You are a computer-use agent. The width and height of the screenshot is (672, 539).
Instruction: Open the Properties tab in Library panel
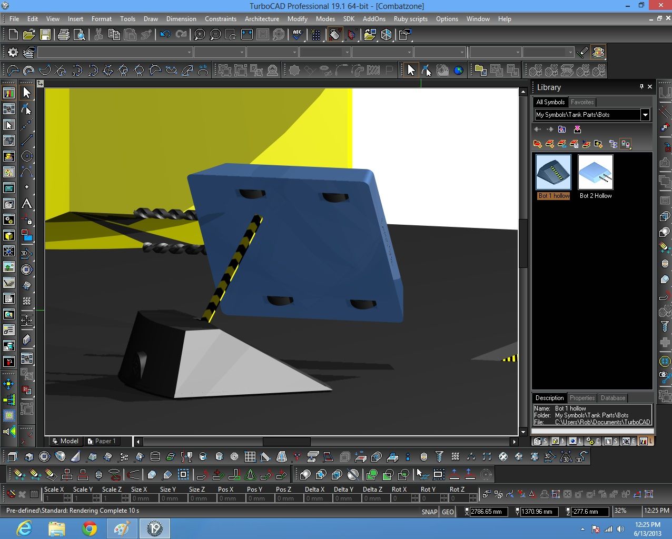coord(582,398)
